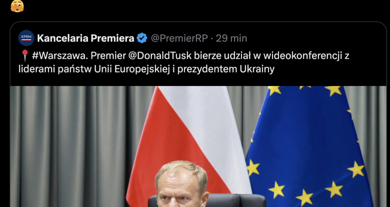The width and height of the screenshot is (390, 207).
Task: Open the @PremierRP handle
Action: pyautogui.click(x=179, y=38)
